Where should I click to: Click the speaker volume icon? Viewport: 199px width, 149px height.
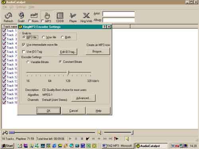click(x=100, y=132)
